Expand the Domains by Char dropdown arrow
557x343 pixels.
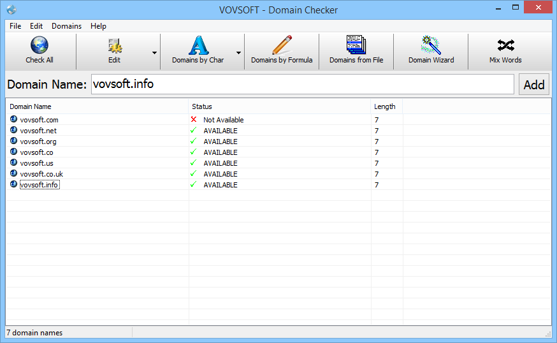click(238, 53)
